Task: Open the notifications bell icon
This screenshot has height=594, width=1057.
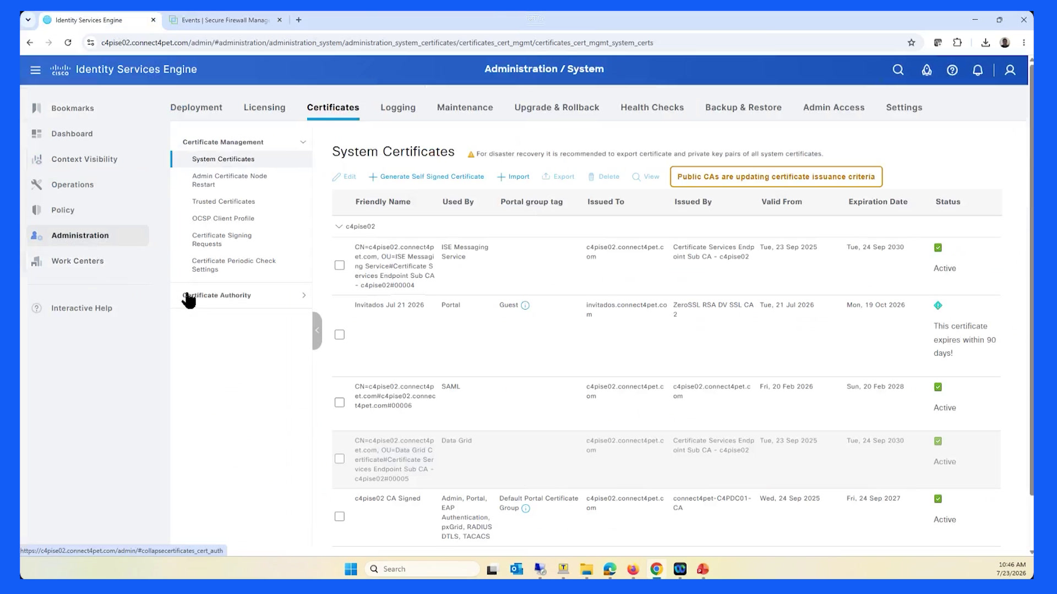Action: pyautogui.click(x=978, y=70)
